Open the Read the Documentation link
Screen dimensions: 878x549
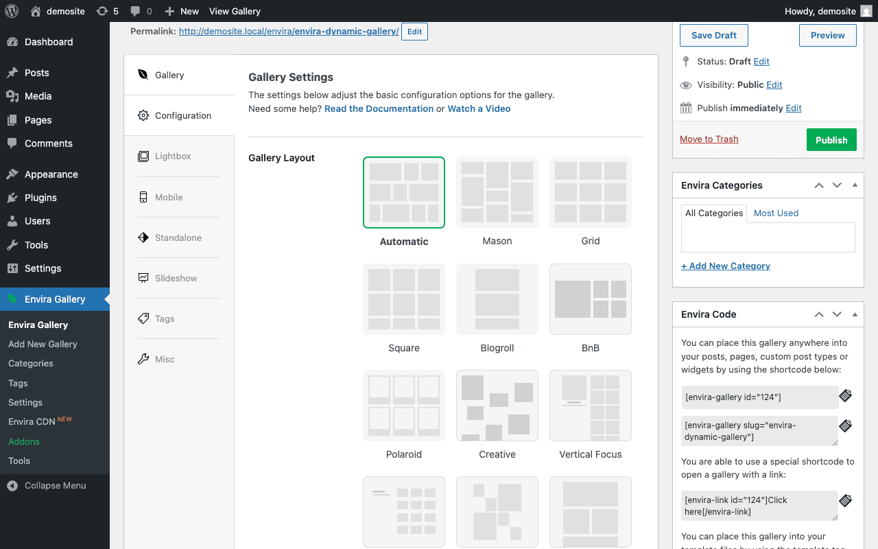pyautogui.click(x=379, y=108)
